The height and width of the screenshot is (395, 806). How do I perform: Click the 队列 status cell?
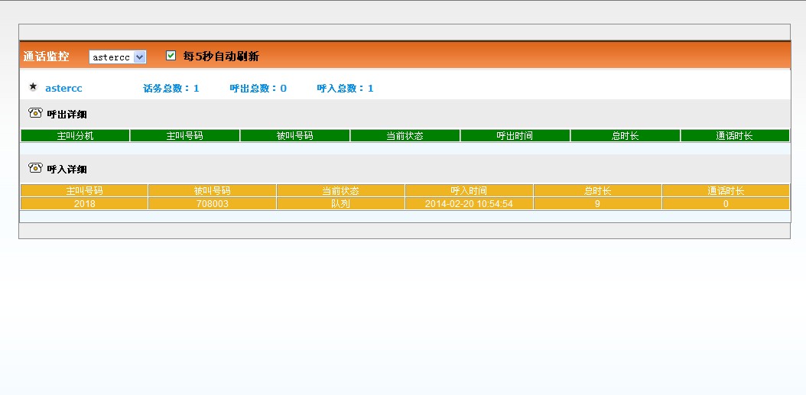[340, 204]
